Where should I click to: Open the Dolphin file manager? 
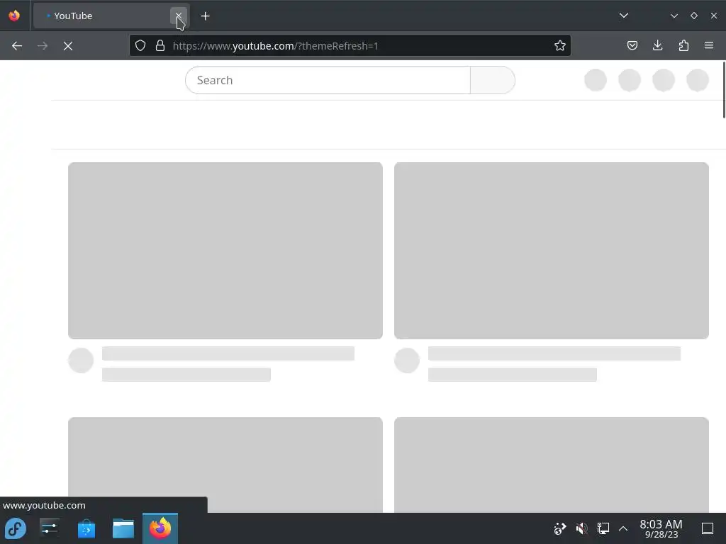pyautogui.click(x=123, y=528)
